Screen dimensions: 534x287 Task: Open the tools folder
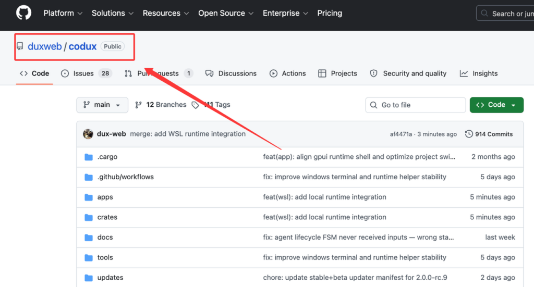[105, 257]
